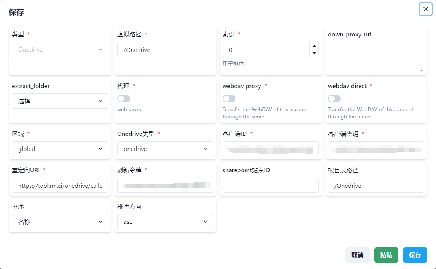Open the 类型 dropdown showing Onedrive
The width and height of the screenshot is (436, 269).
(x=60, y=49)
